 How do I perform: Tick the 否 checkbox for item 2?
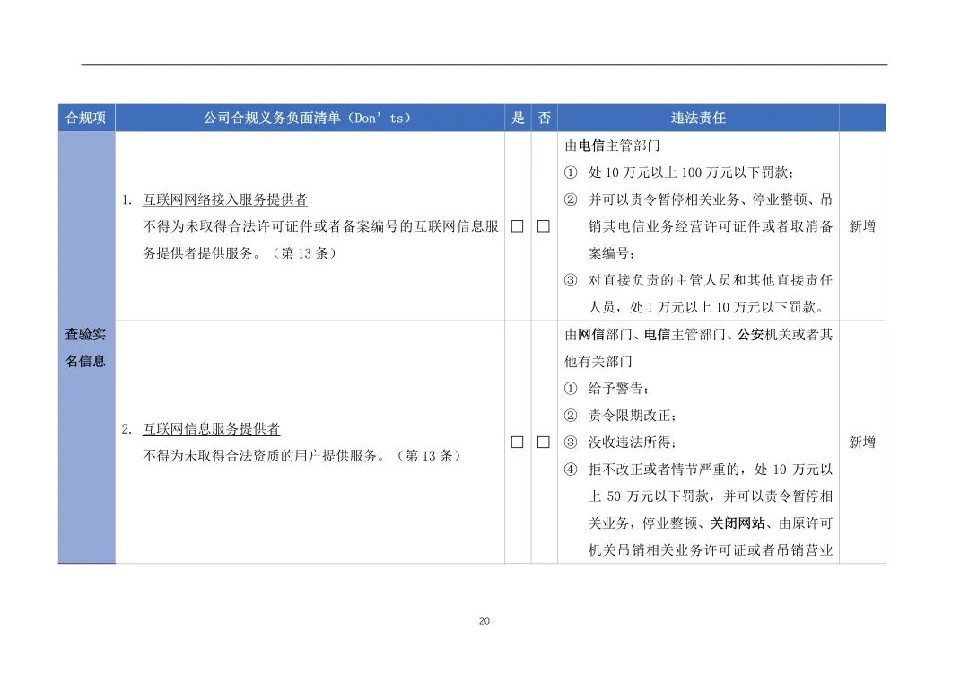(x=543, y=442)
